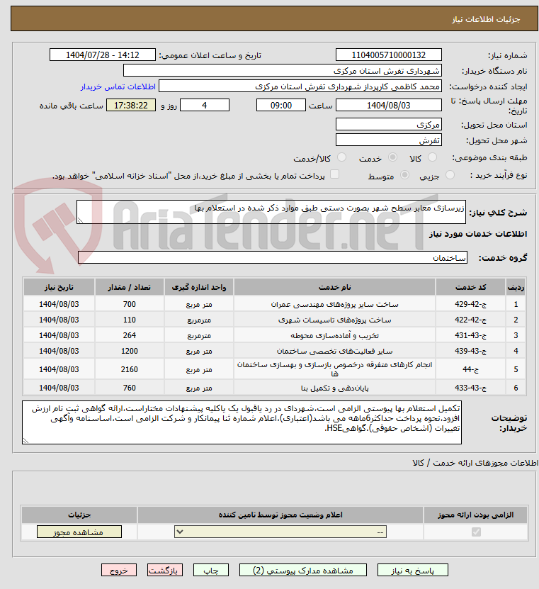Click the نام دستگاه خریدار field

(x=283, y=71)
